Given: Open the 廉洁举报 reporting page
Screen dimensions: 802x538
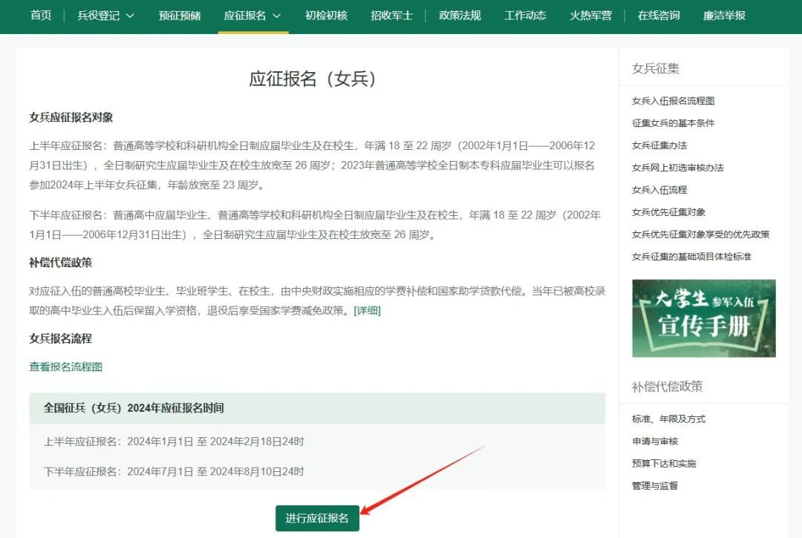Looking at the screenshot, I should (x=723, y=16).
